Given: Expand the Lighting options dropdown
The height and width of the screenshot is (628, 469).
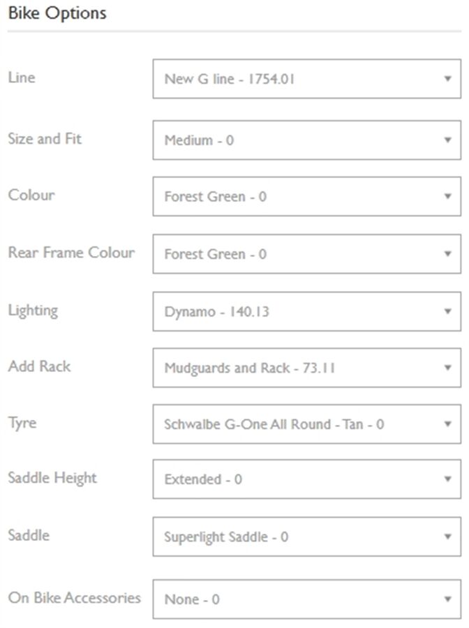Looking at the screenshot, I should click(x=306, y=311).
